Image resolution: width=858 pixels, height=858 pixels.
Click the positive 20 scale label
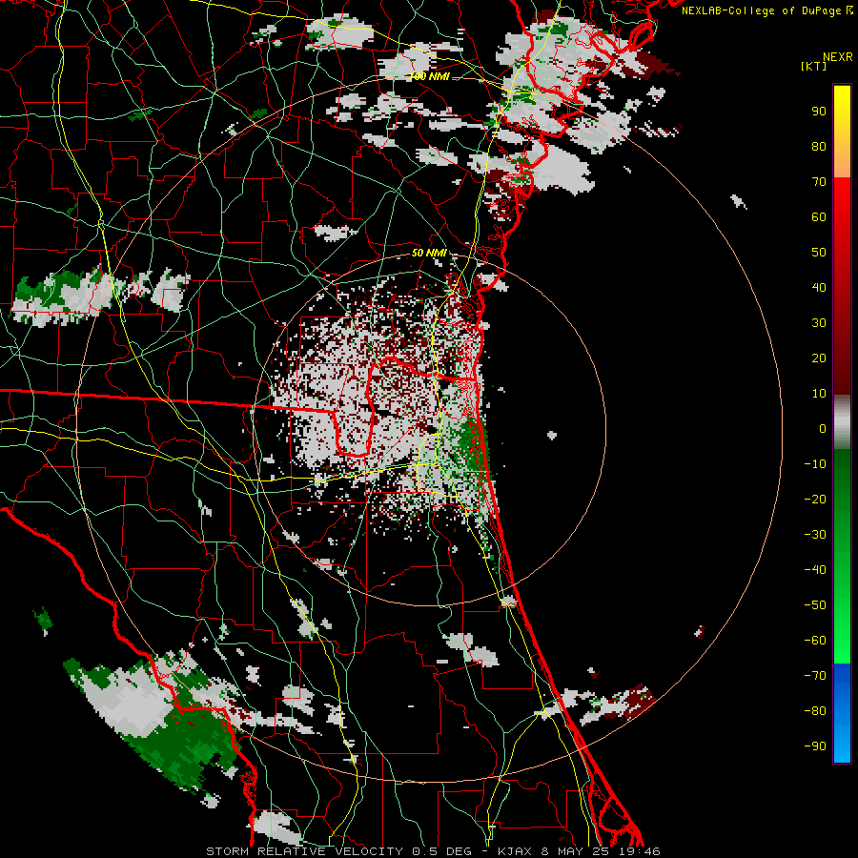[x=819, y=358]
